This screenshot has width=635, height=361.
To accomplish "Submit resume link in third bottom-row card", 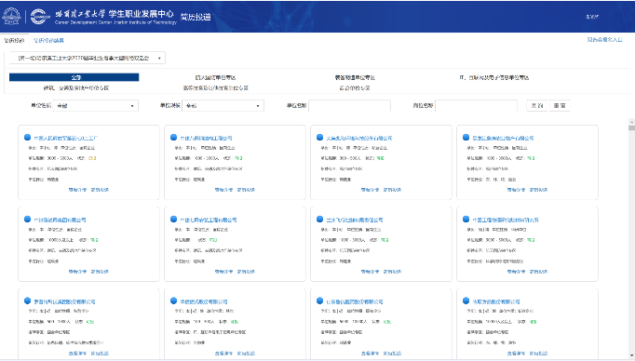I will click(x=392, y=353).
